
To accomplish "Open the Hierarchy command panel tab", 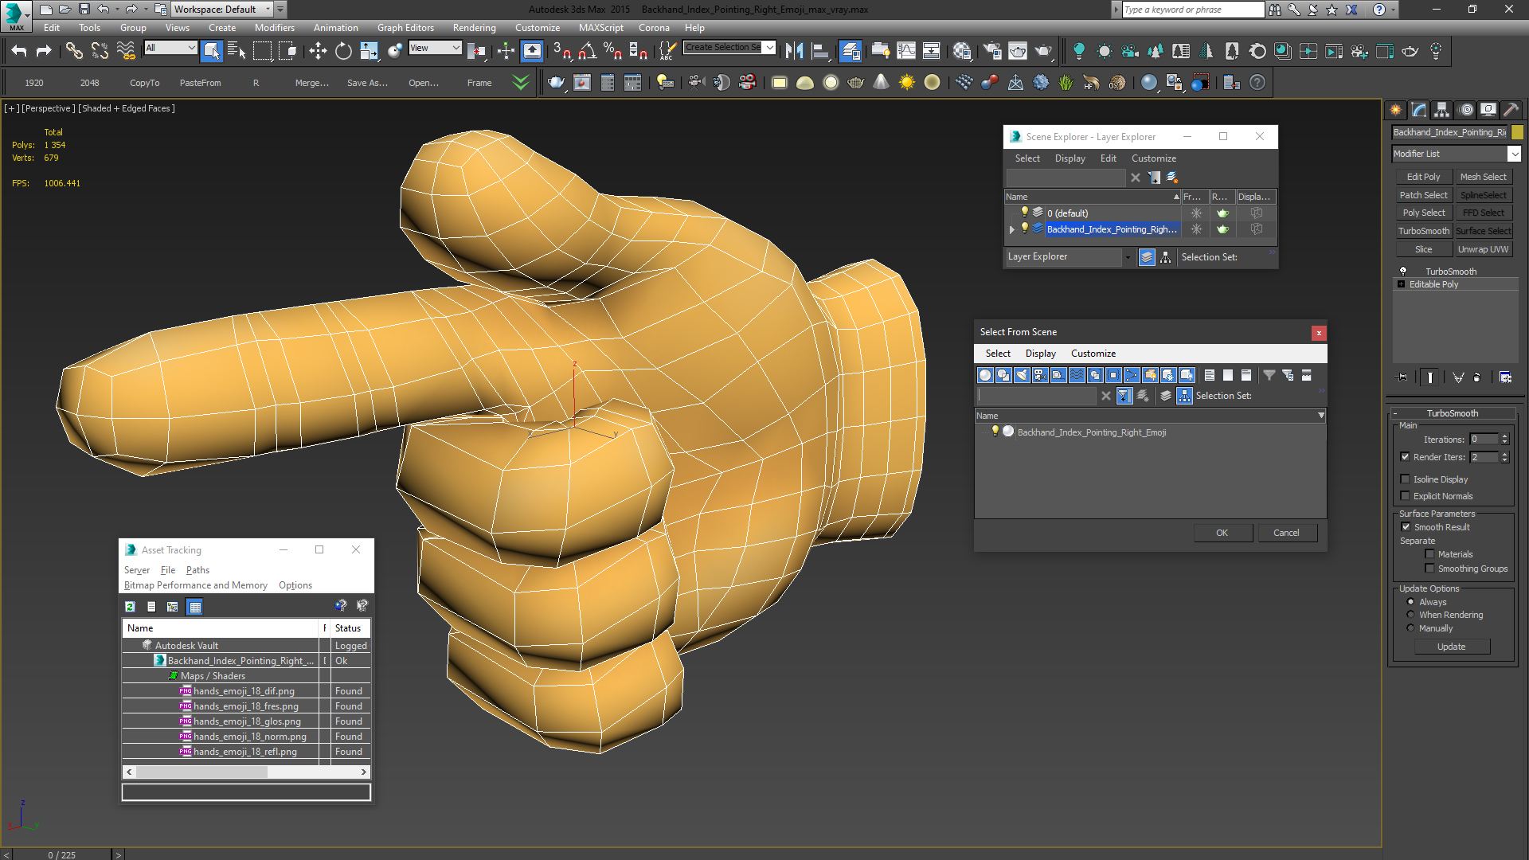I will pyautogui.click(x=1441, y=110).
